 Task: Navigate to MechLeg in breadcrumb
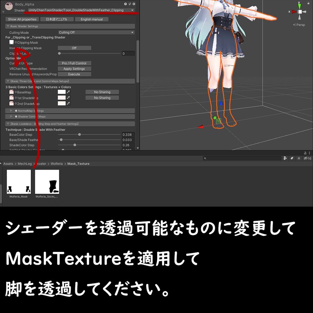click(24, 164)
